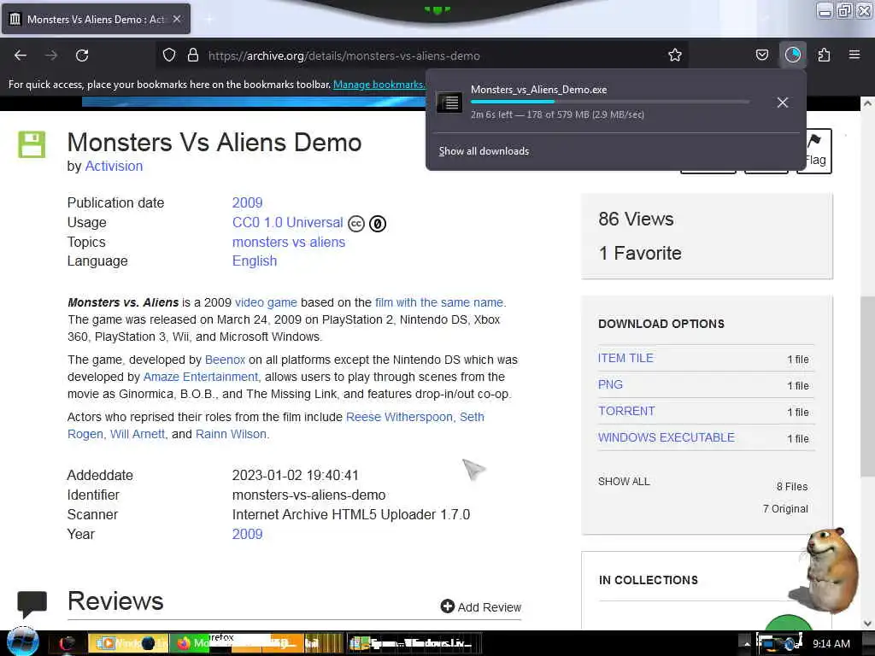The height and width of the screenshot is (656, 875).
Task: Open CC0 1.0 Universal license link
Action: coord(287,223)
